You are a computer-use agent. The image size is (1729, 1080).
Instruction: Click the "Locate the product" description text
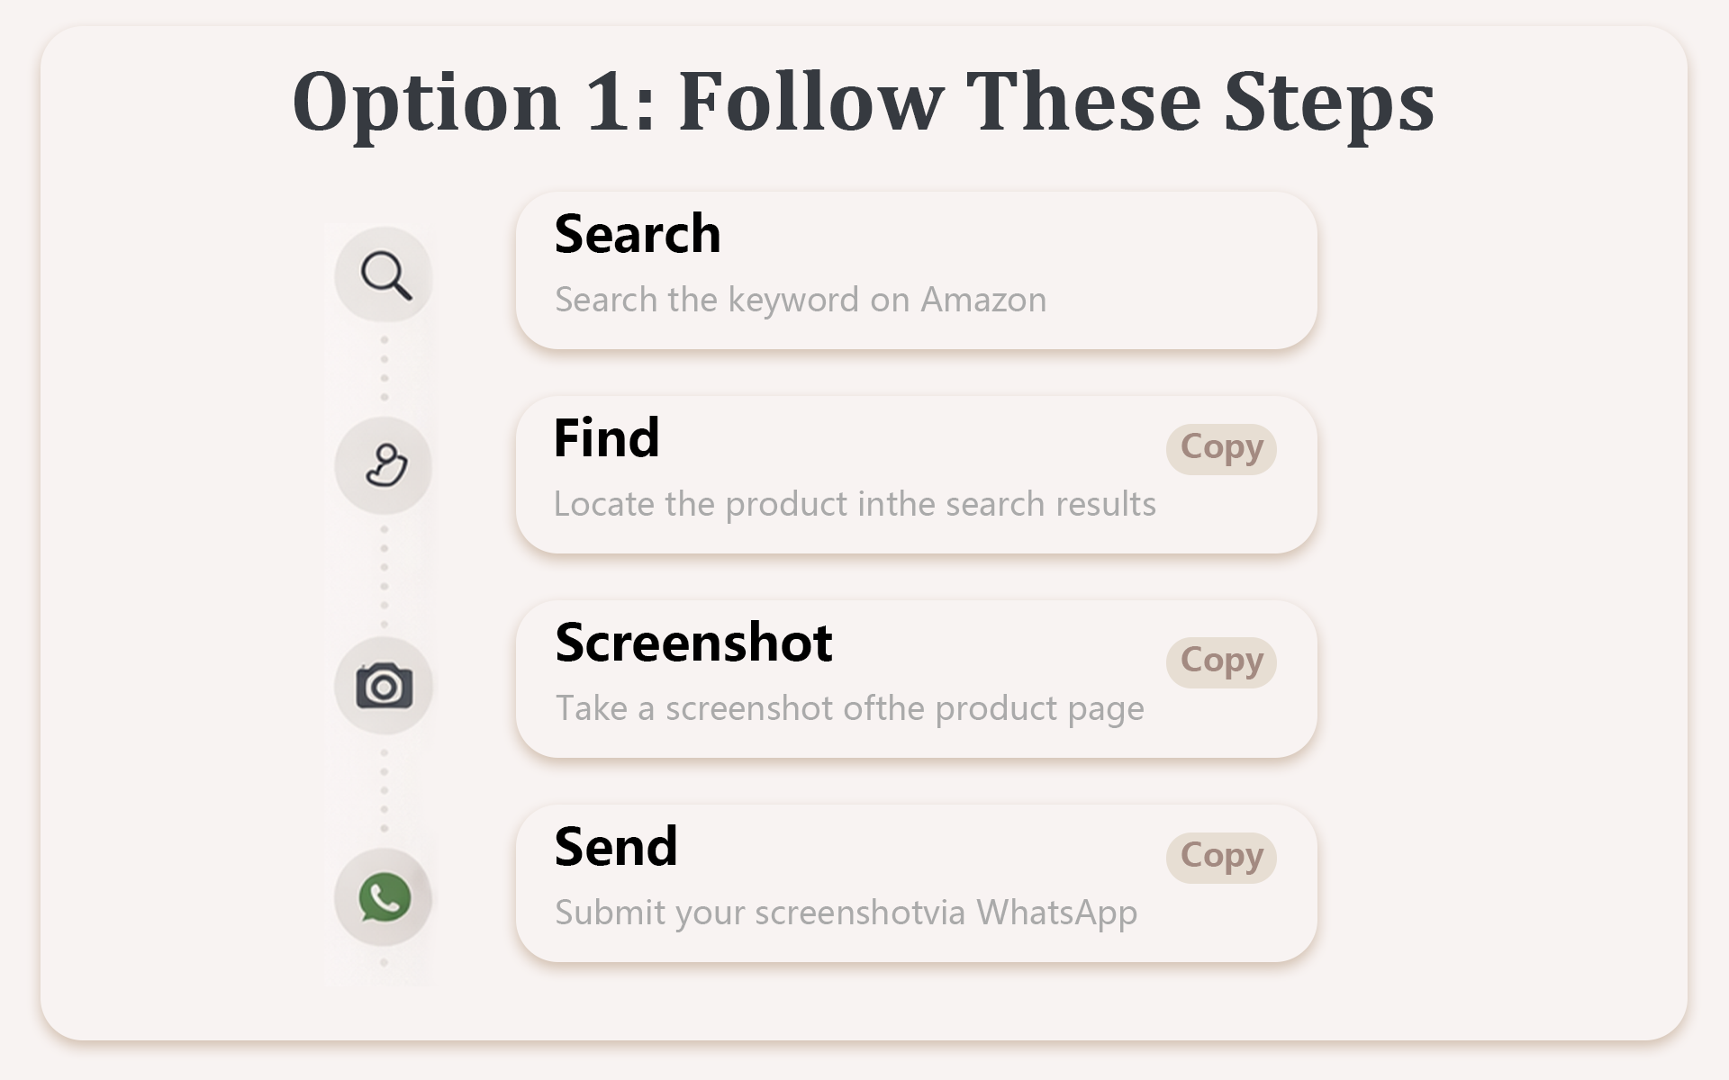click(x=854, y=504)
